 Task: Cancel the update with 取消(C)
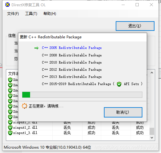pyautogui.click(x=123, y=112)
